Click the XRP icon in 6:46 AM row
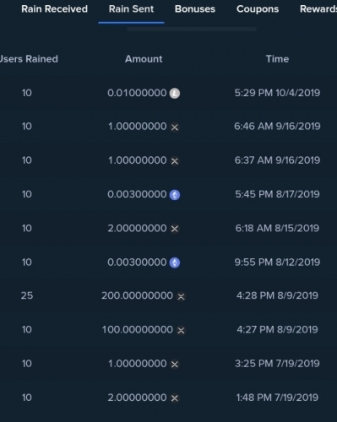The height and width of the screenshot is (422, 337). [x=175, y=127]
